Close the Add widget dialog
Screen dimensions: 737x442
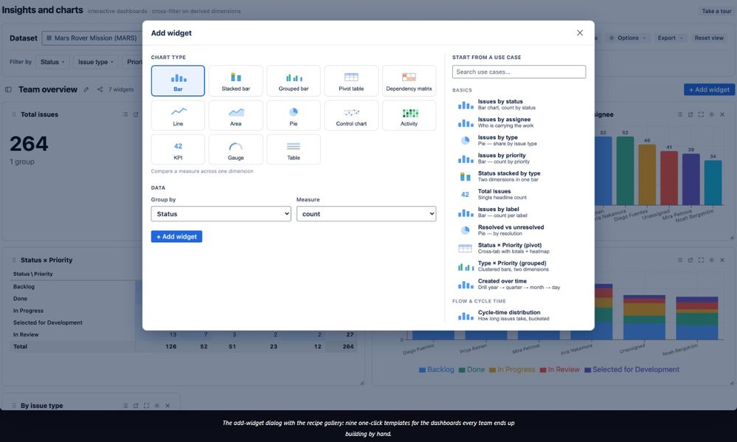click(580, 33)
